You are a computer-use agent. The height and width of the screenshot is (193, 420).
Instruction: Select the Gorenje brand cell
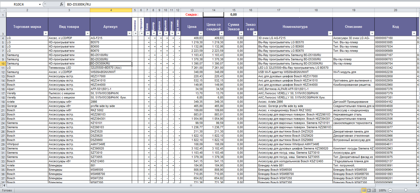27,106
